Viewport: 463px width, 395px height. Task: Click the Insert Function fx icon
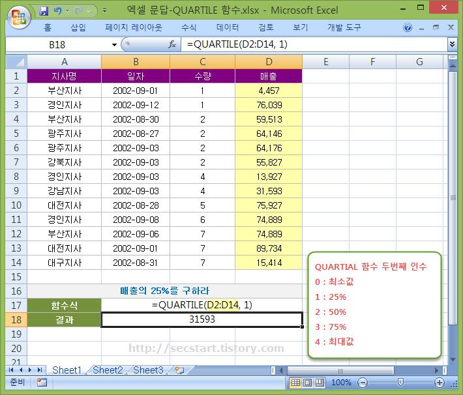tap(172, 44)
